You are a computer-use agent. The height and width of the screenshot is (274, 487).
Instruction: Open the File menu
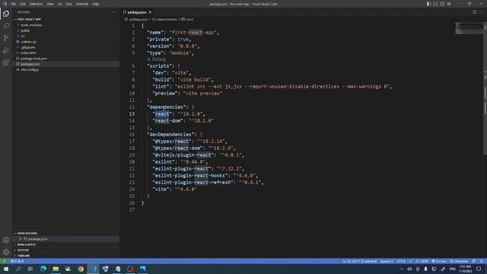click(13, 4)
